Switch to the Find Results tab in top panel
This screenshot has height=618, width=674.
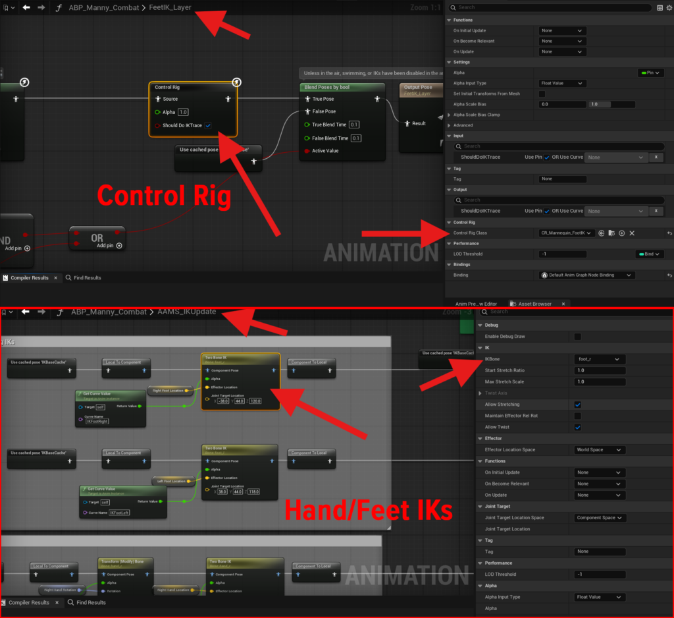click(83, 278)
